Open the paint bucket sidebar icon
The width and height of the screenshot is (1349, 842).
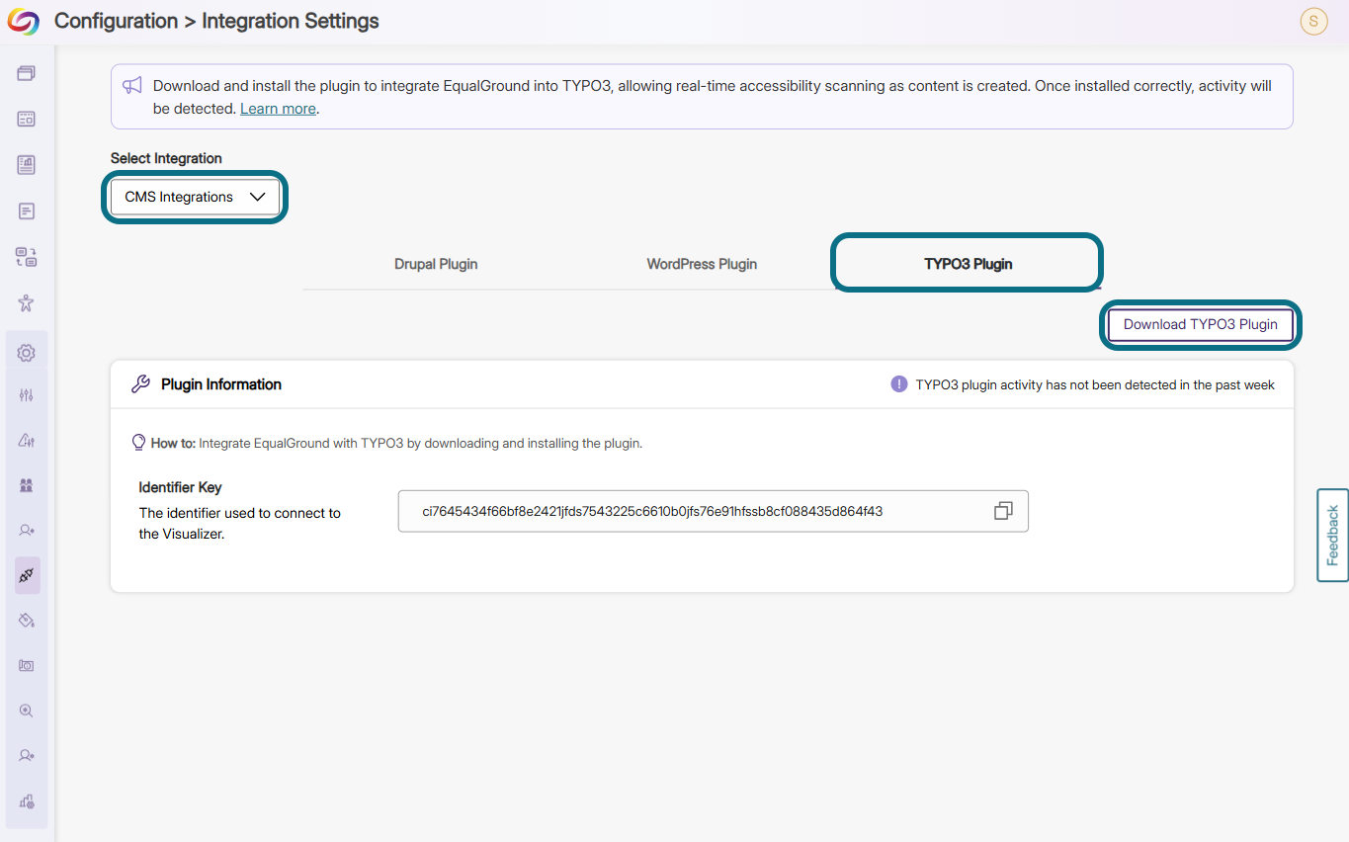[27, 621]
